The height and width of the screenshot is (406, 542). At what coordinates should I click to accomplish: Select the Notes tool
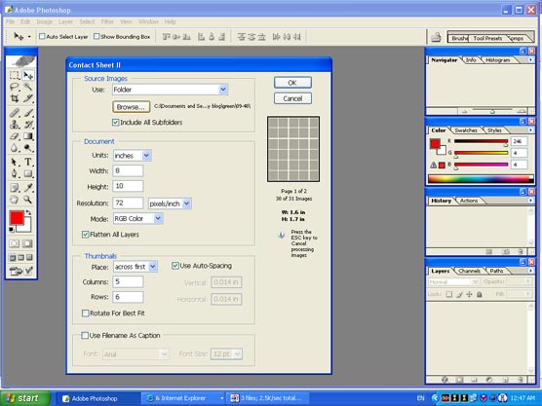point(15,188)
